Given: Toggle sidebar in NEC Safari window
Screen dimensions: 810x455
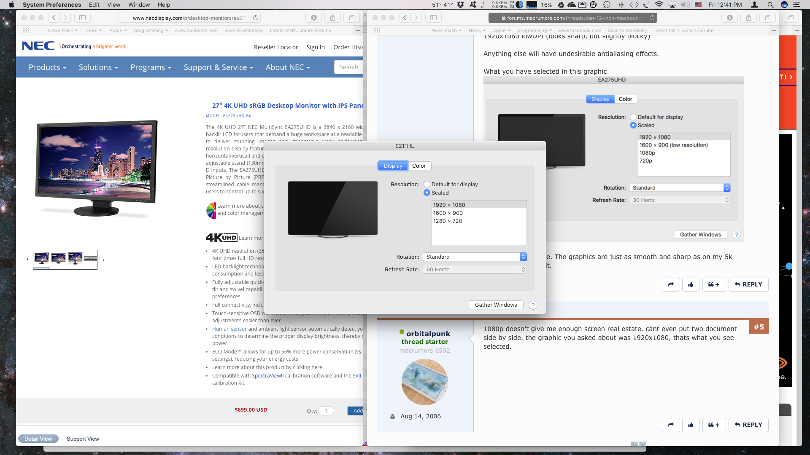Looking at the screenshot, I should coord(83,18).
